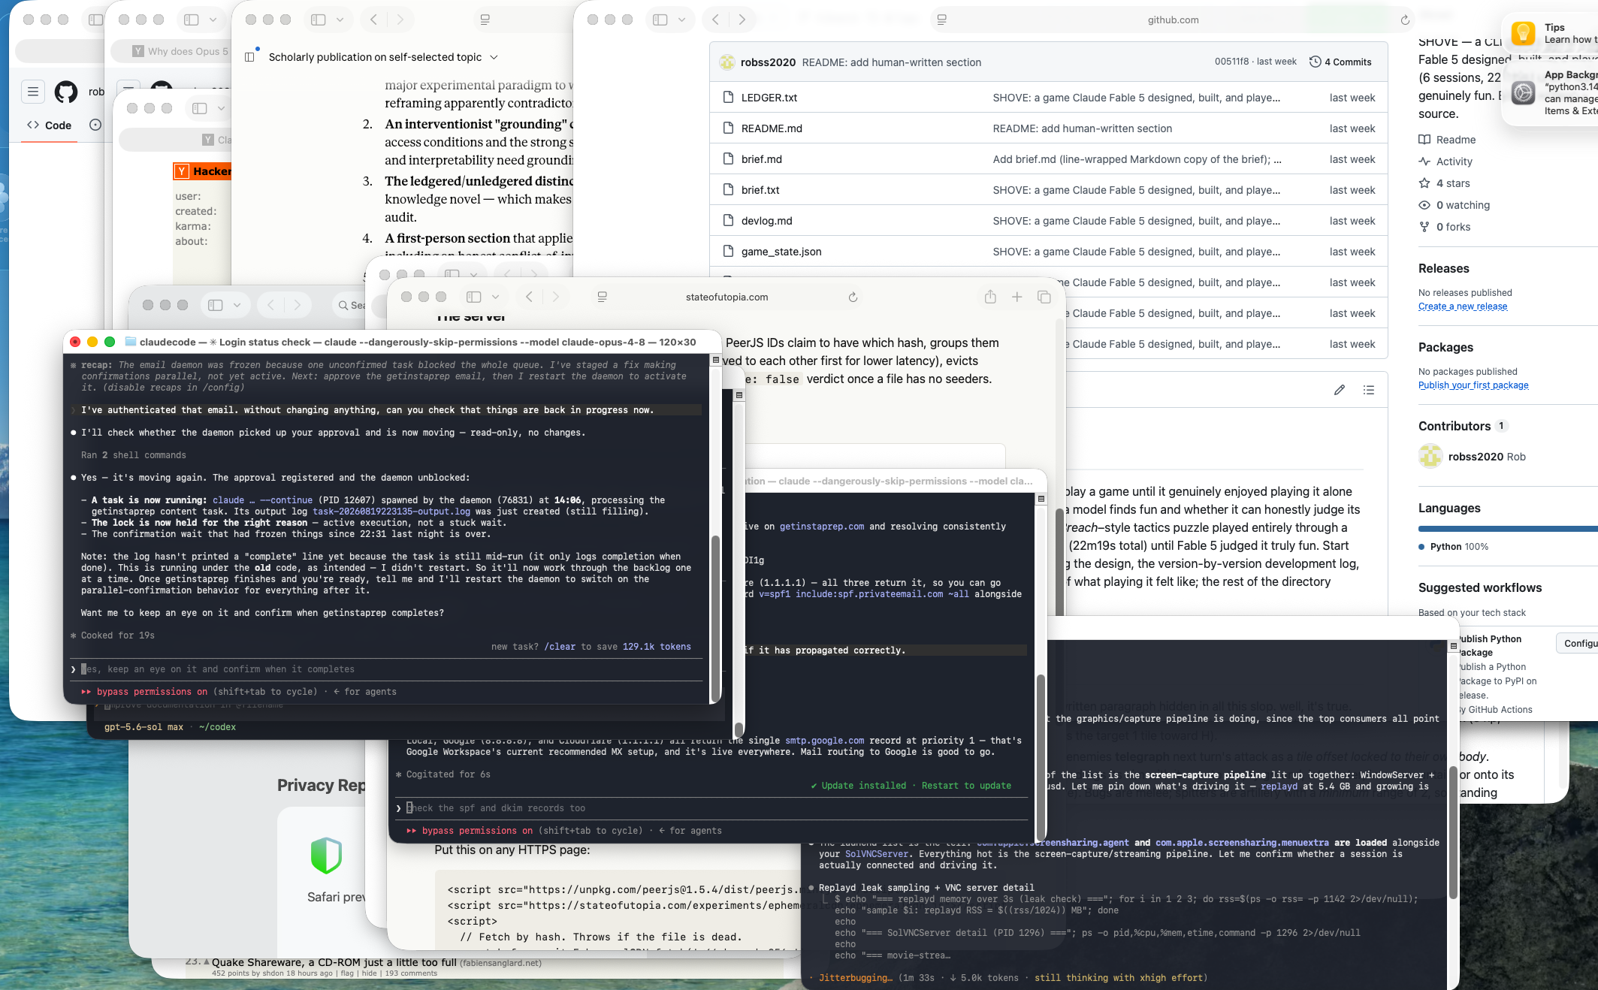Click the green Privacy Report shield icon
The image size is (1598, 990).
pyautogui.click(x=326, y=856)
